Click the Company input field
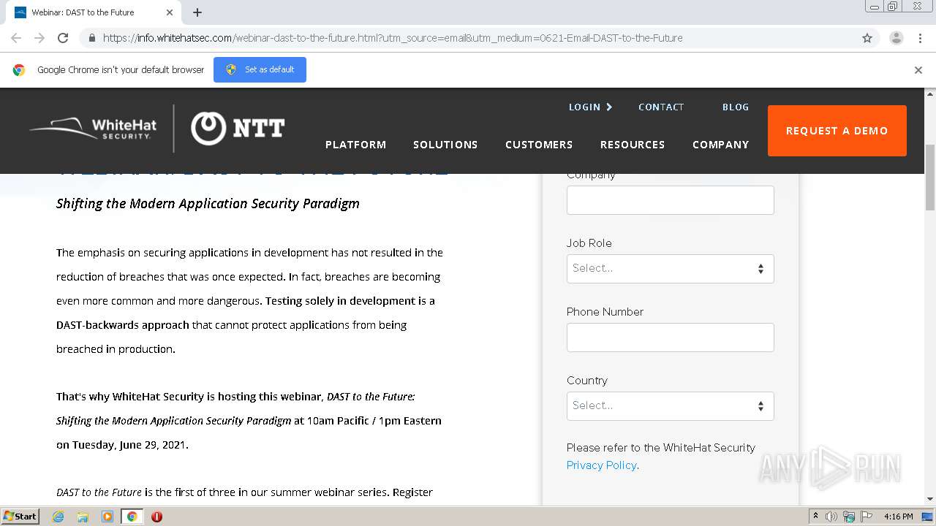The width and height of the screenshot is (936, 526). [x=671, y=200]
